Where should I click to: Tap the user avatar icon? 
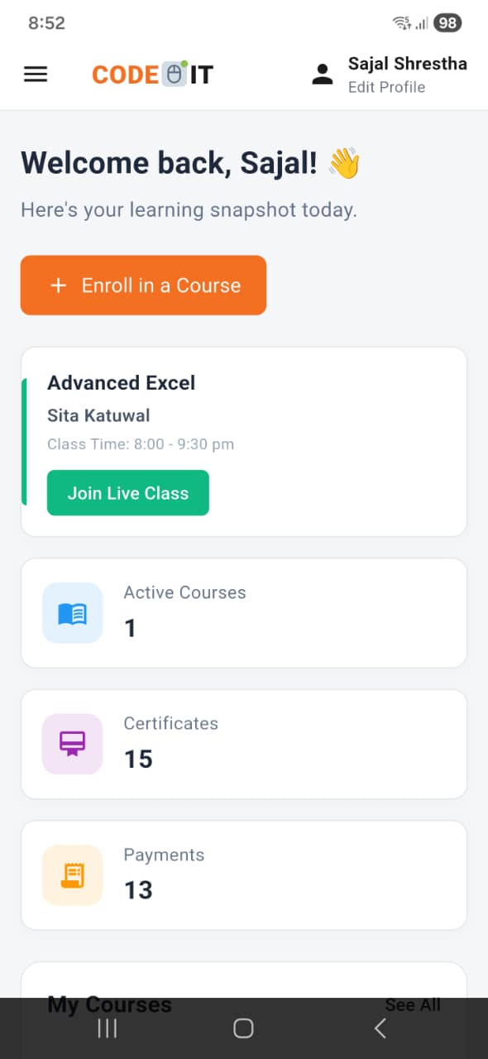(322, 73)
